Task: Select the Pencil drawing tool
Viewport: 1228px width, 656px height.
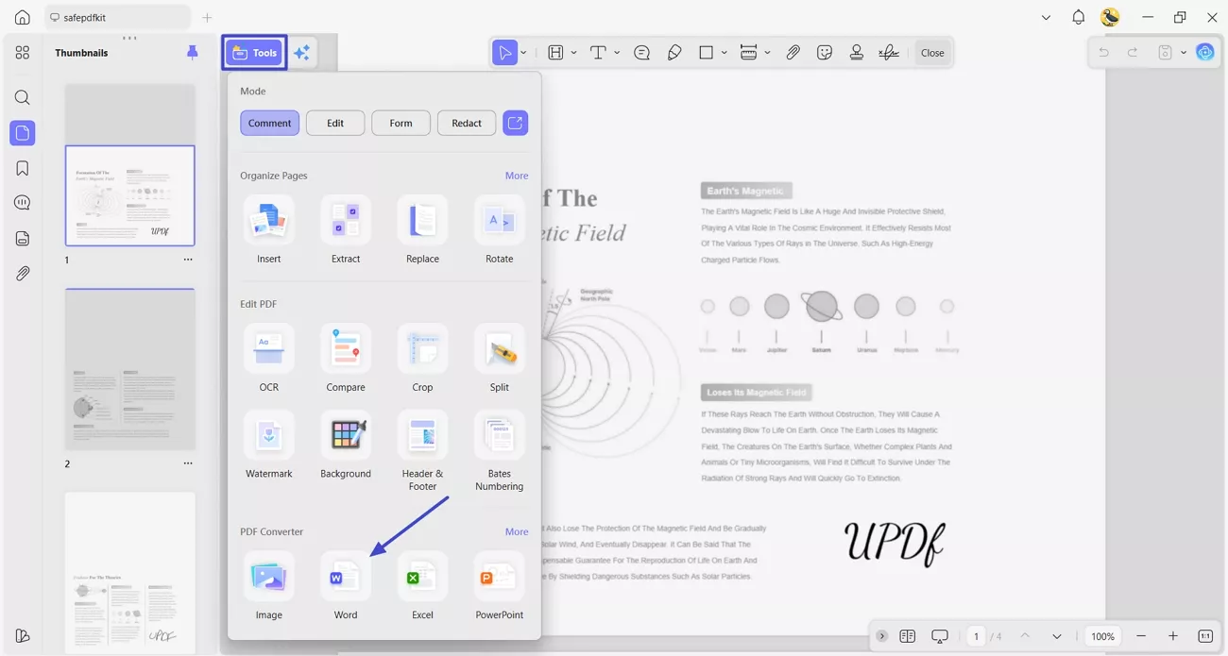Action: click(674, 52)
